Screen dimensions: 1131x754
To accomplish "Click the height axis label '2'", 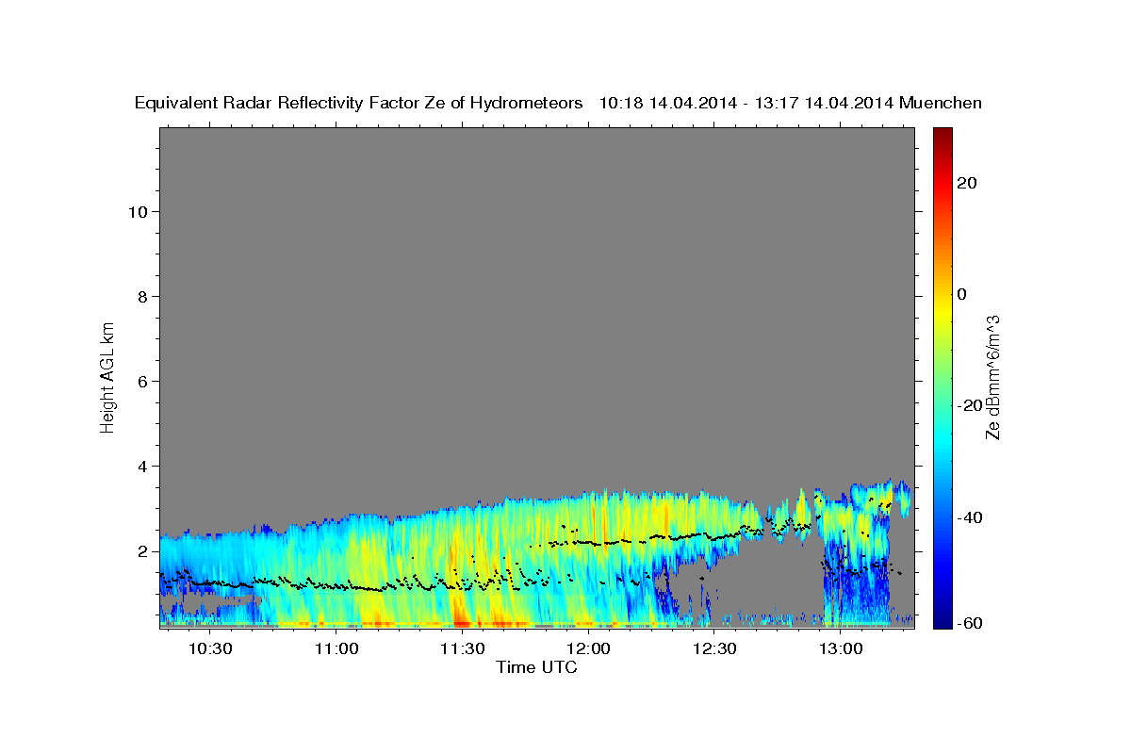I will coord(140,550).
